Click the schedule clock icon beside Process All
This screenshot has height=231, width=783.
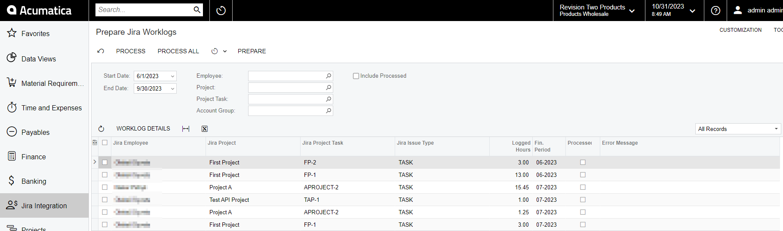[x=215, y=51]
